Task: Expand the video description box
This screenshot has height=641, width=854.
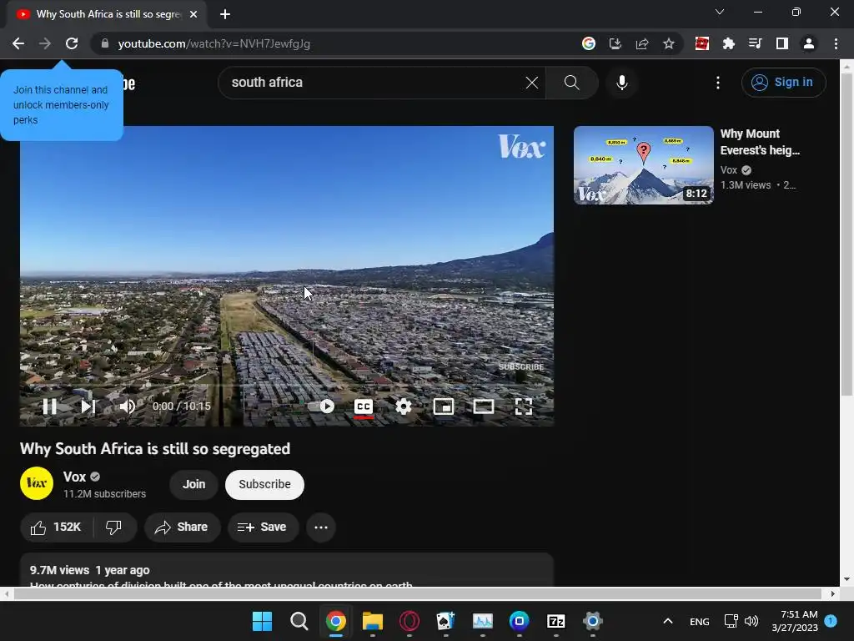Action: pyautogui.click(x=287, y=570)
